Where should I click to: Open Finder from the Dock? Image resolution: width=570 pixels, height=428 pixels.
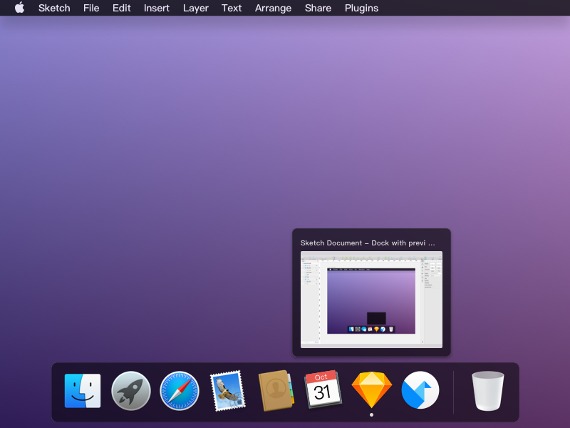tap(81, 391)
